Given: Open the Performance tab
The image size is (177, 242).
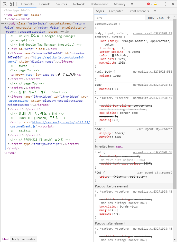Looking at the screenshot, I should coord(99,4).
